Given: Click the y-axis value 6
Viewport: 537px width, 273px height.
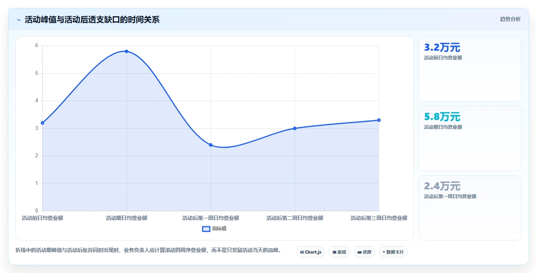Looking at the screenshot, I should click(36, 46).
